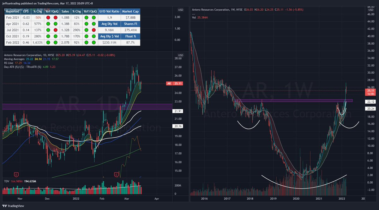Click the purple resistance zone on daily chart

coord(87,106)
